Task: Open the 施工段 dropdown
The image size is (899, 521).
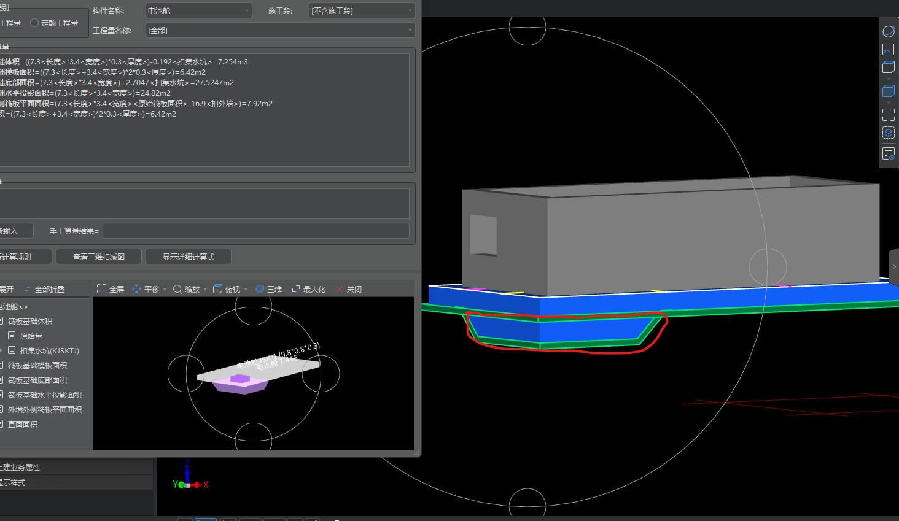Action: (x=362, y=10)
